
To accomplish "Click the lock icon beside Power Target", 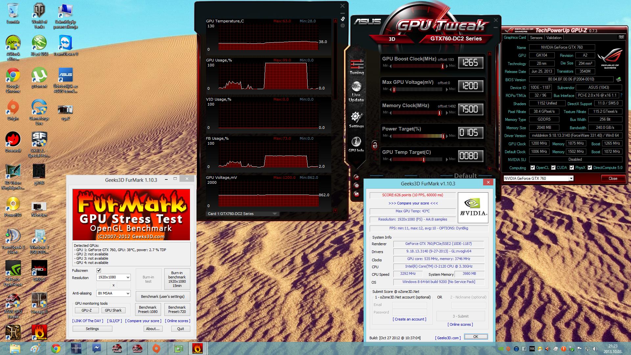I will 375,145.
